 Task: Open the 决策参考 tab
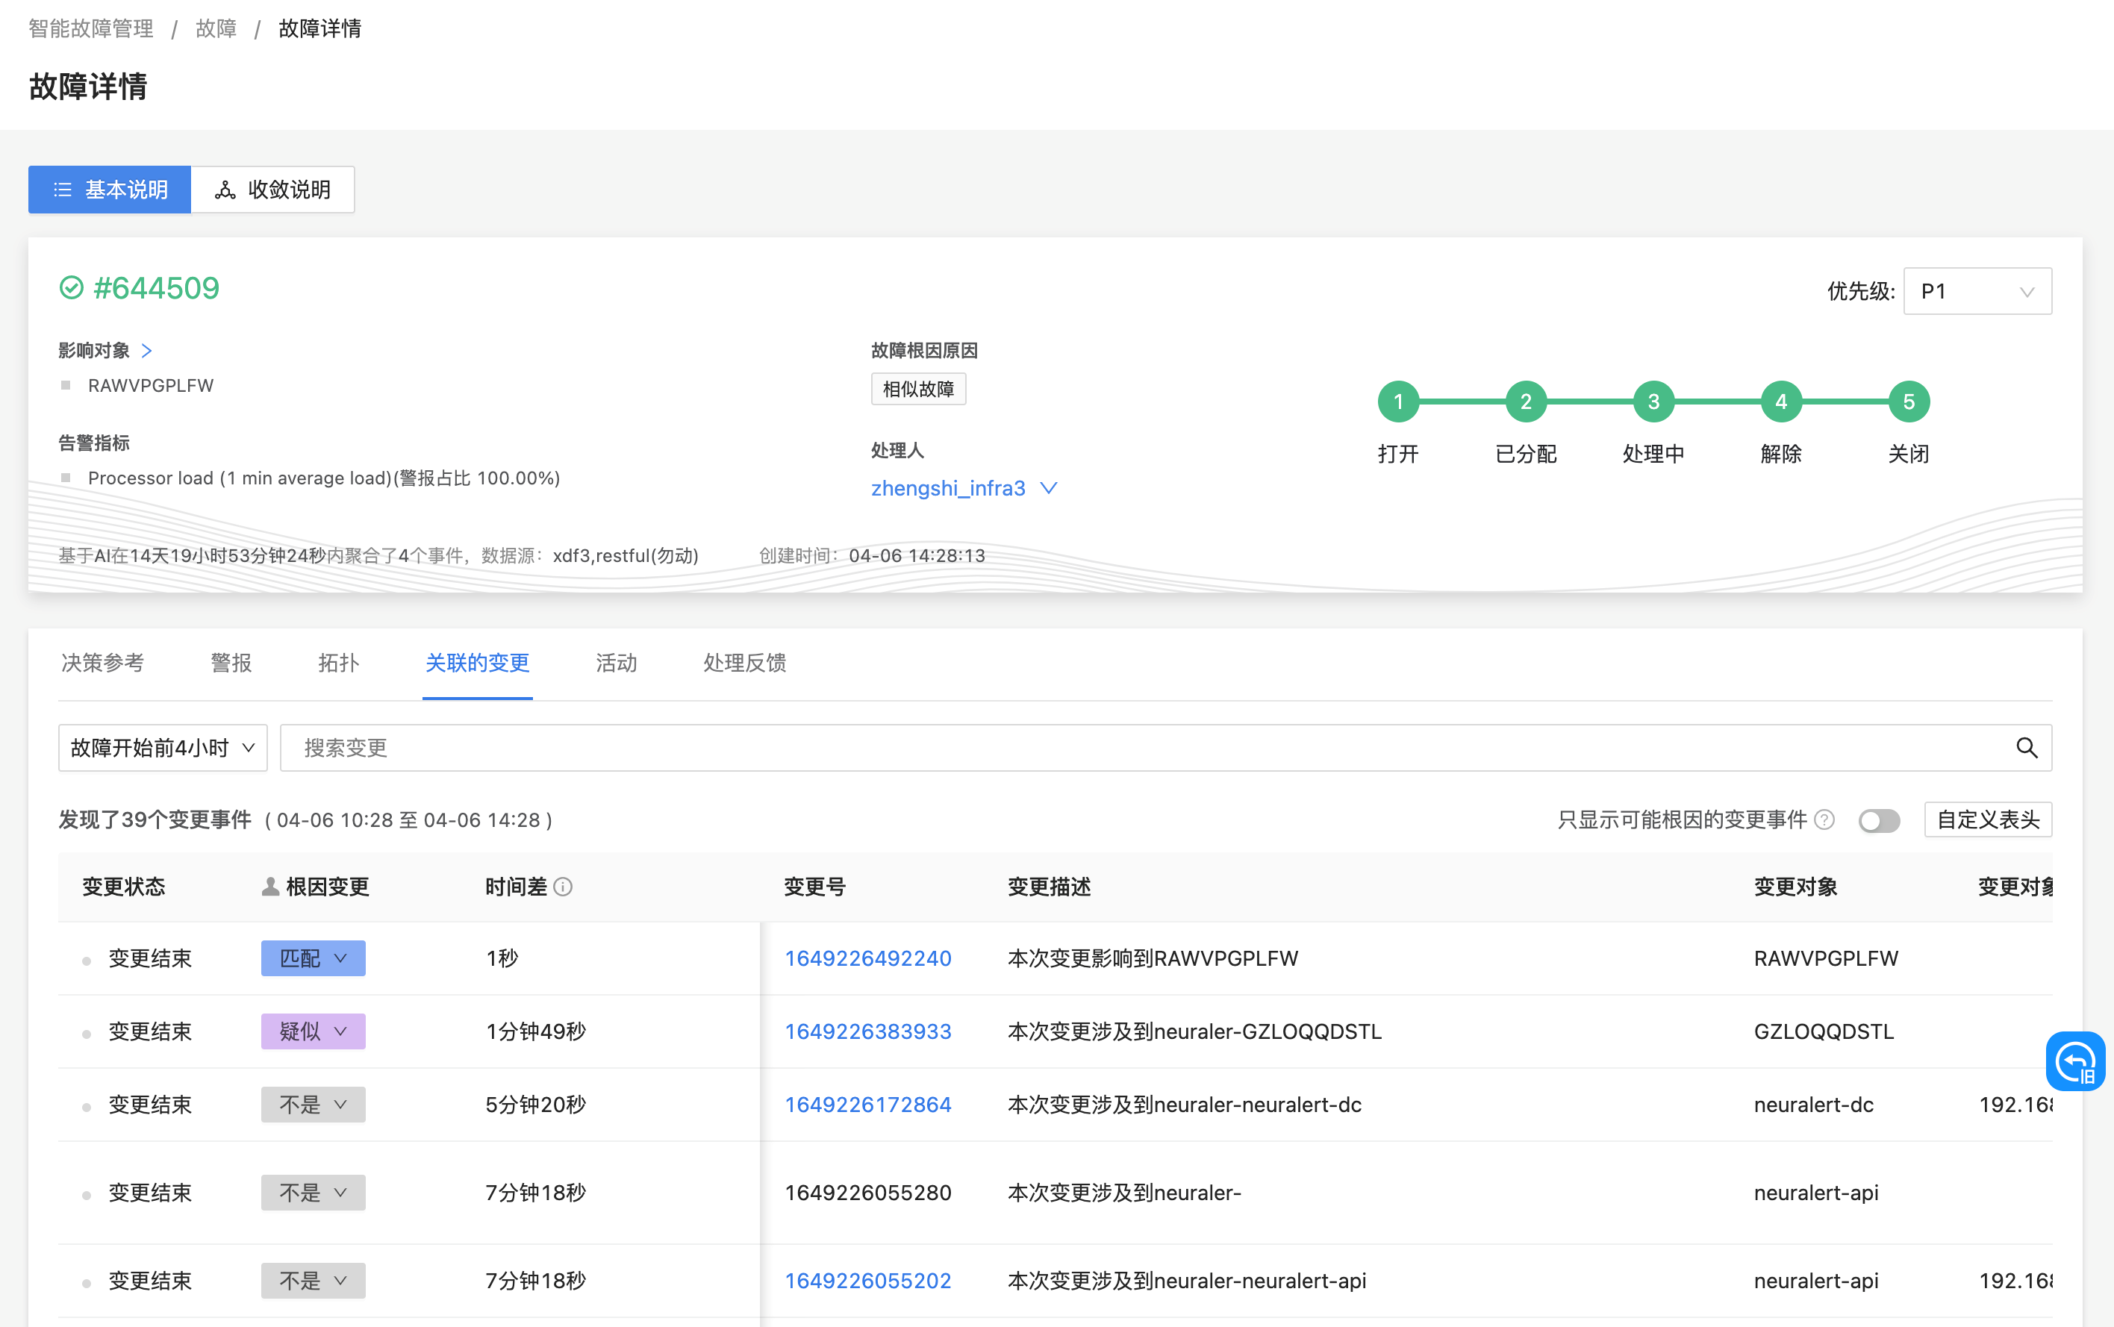coord(103,663)
